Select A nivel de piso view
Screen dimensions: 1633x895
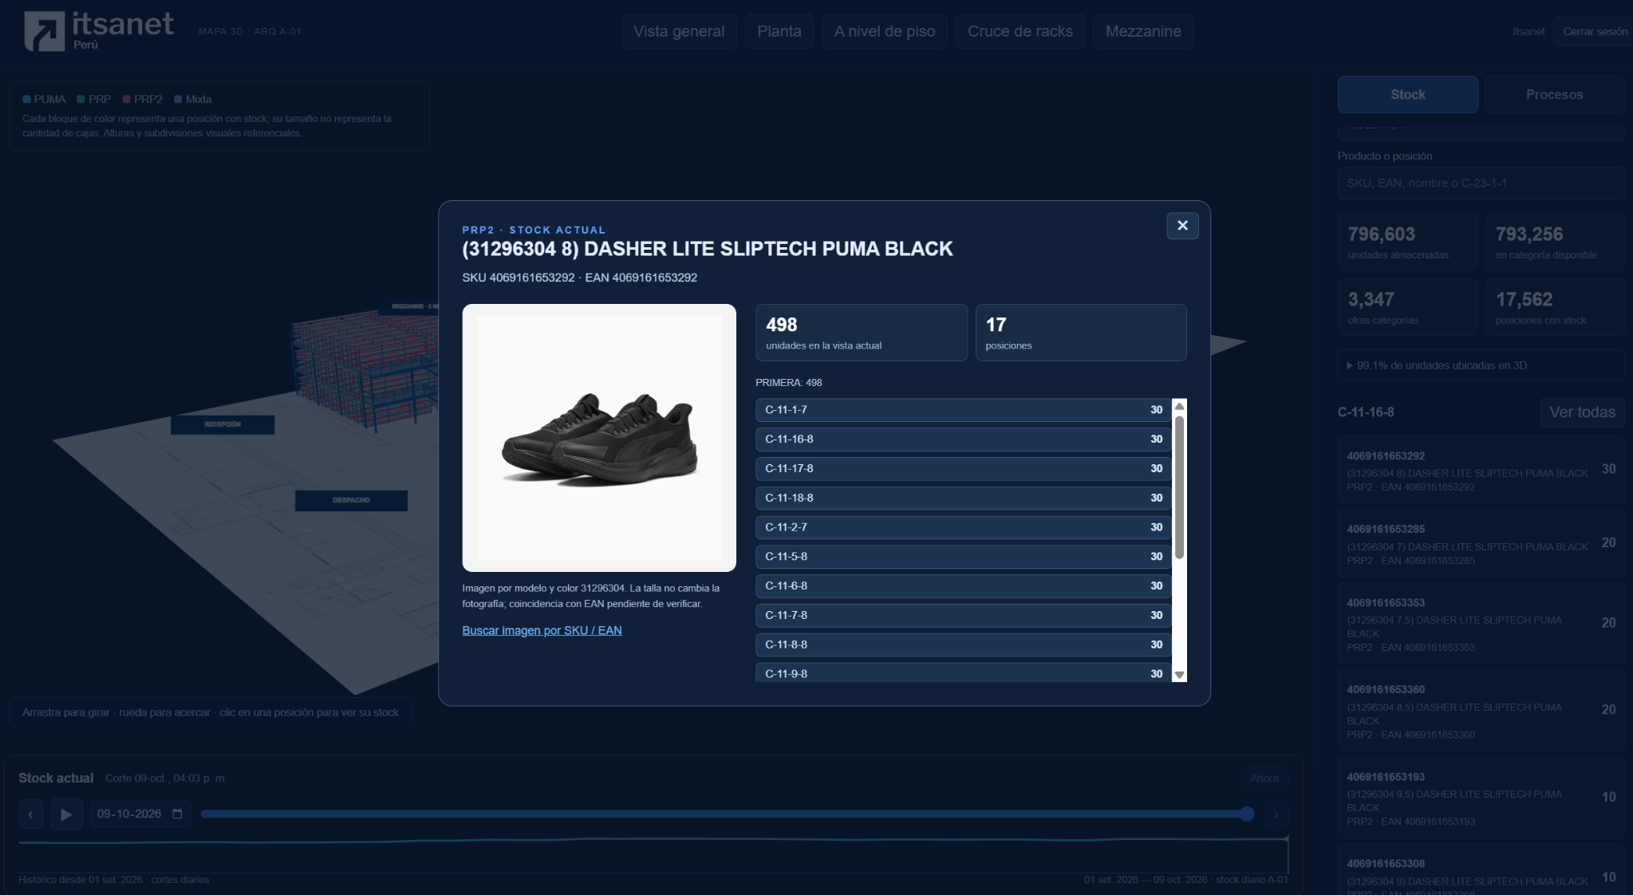coord(884,31)
